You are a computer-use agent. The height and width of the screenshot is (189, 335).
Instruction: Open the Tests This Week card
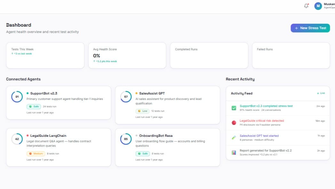click(x=45, y=55)
